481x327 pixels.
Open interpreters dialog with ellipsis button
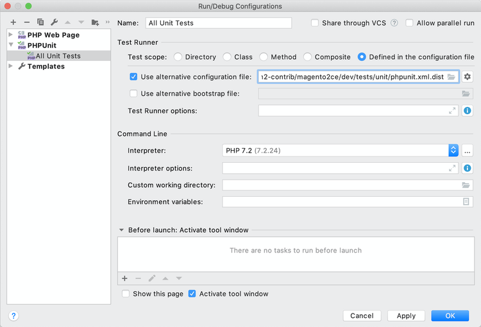pos(467,151)
